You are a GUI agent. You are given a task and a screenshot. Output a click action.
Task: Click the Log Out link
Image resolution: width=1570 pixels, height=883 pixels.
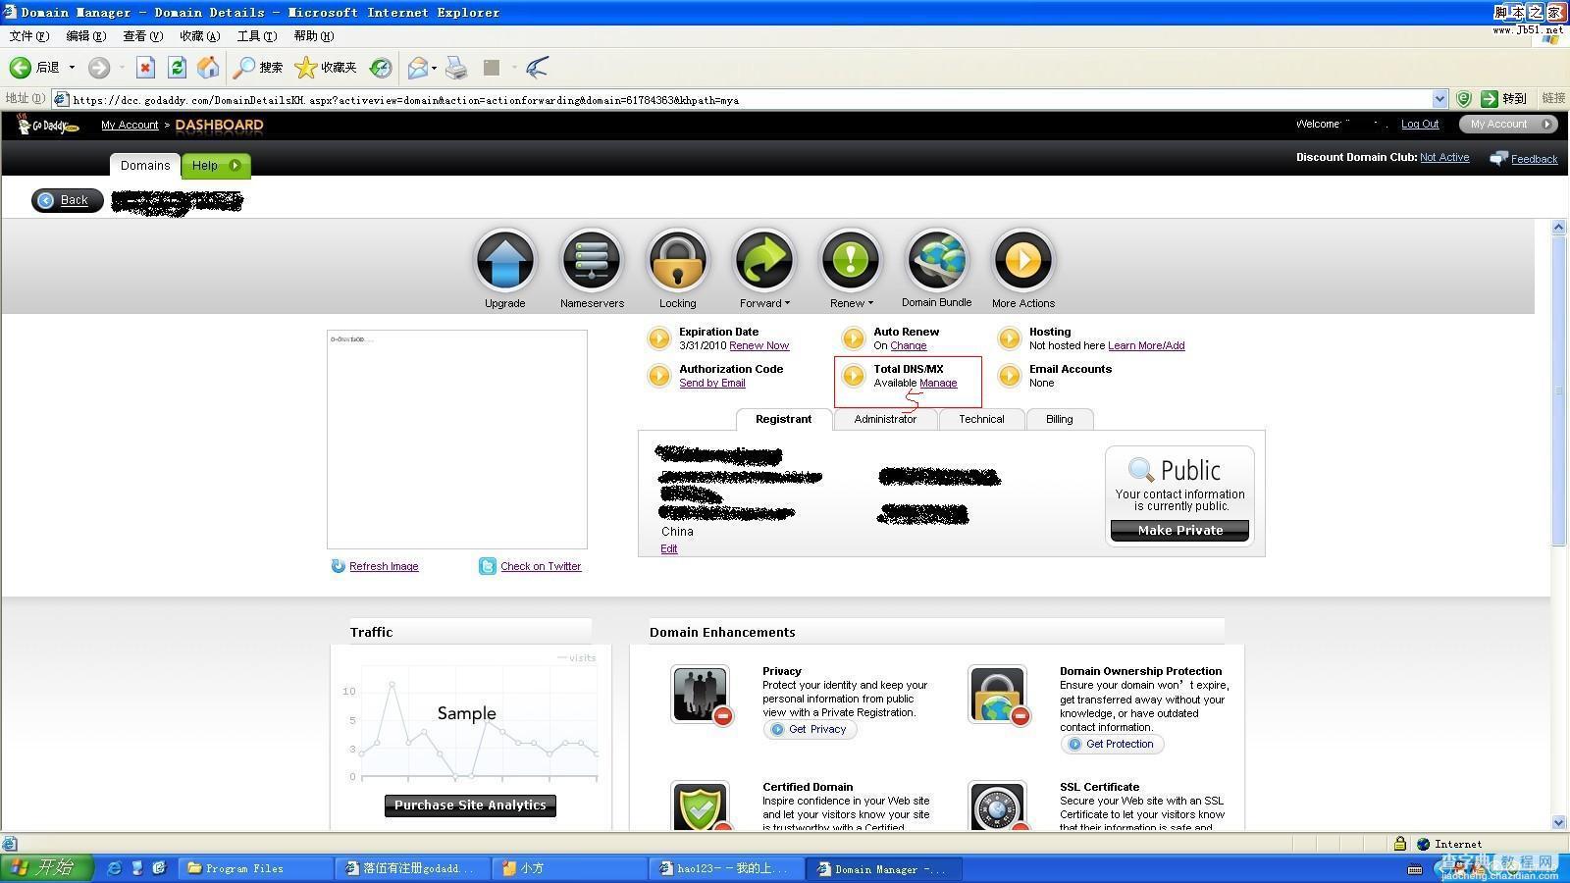tap(1420, 124)
